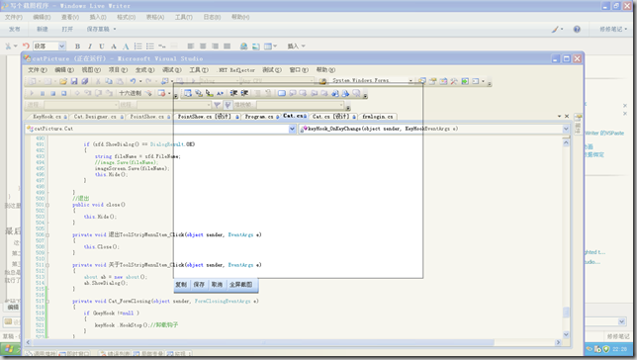Collapse the close() method outline at line 501
This screenshot has height=360, width=637.
[x=47, y=205]
